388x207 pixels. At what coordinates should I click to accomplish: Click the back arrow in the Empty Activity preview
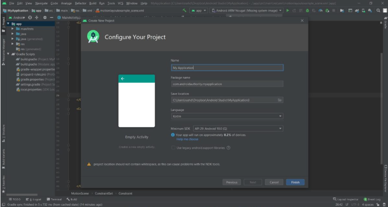pos(123,78)
